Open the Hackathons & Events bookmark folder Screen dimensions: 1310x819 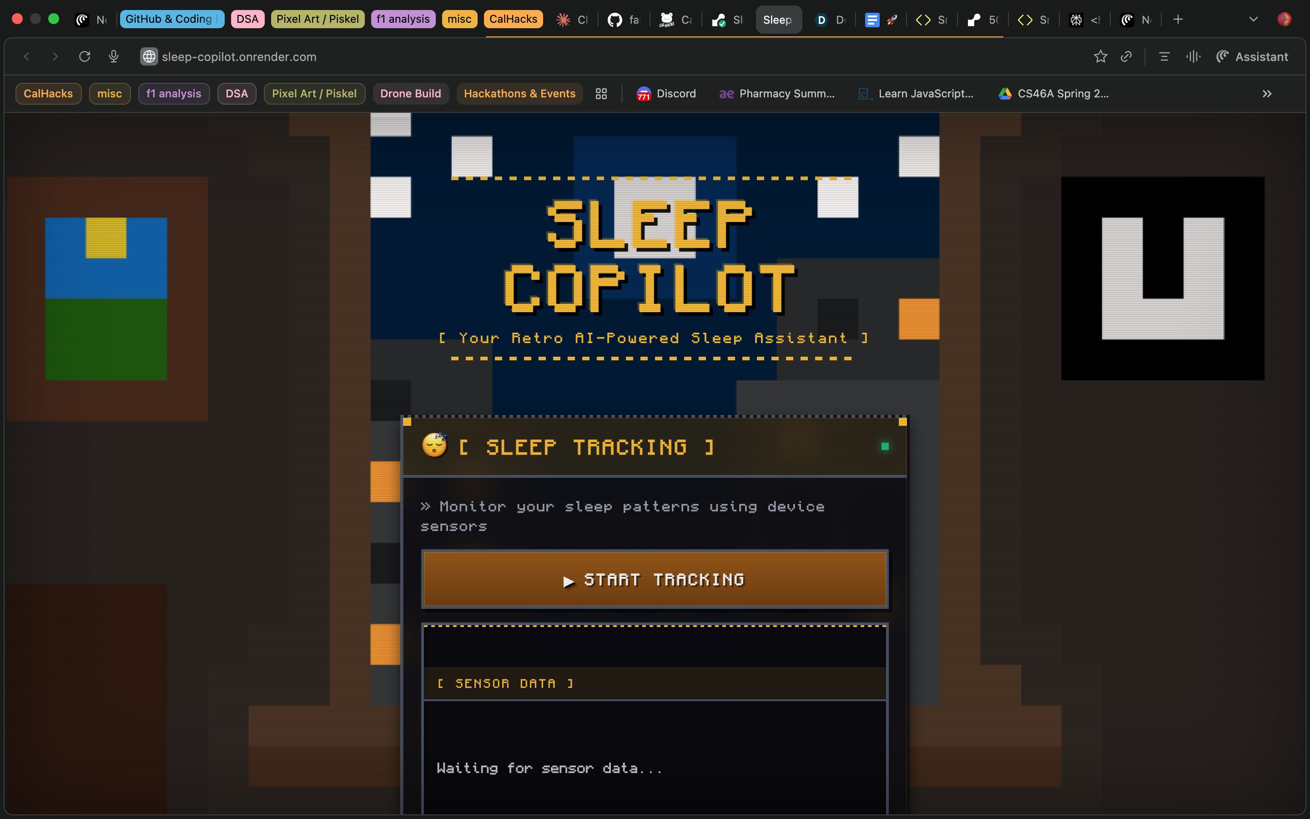(519, 94)
